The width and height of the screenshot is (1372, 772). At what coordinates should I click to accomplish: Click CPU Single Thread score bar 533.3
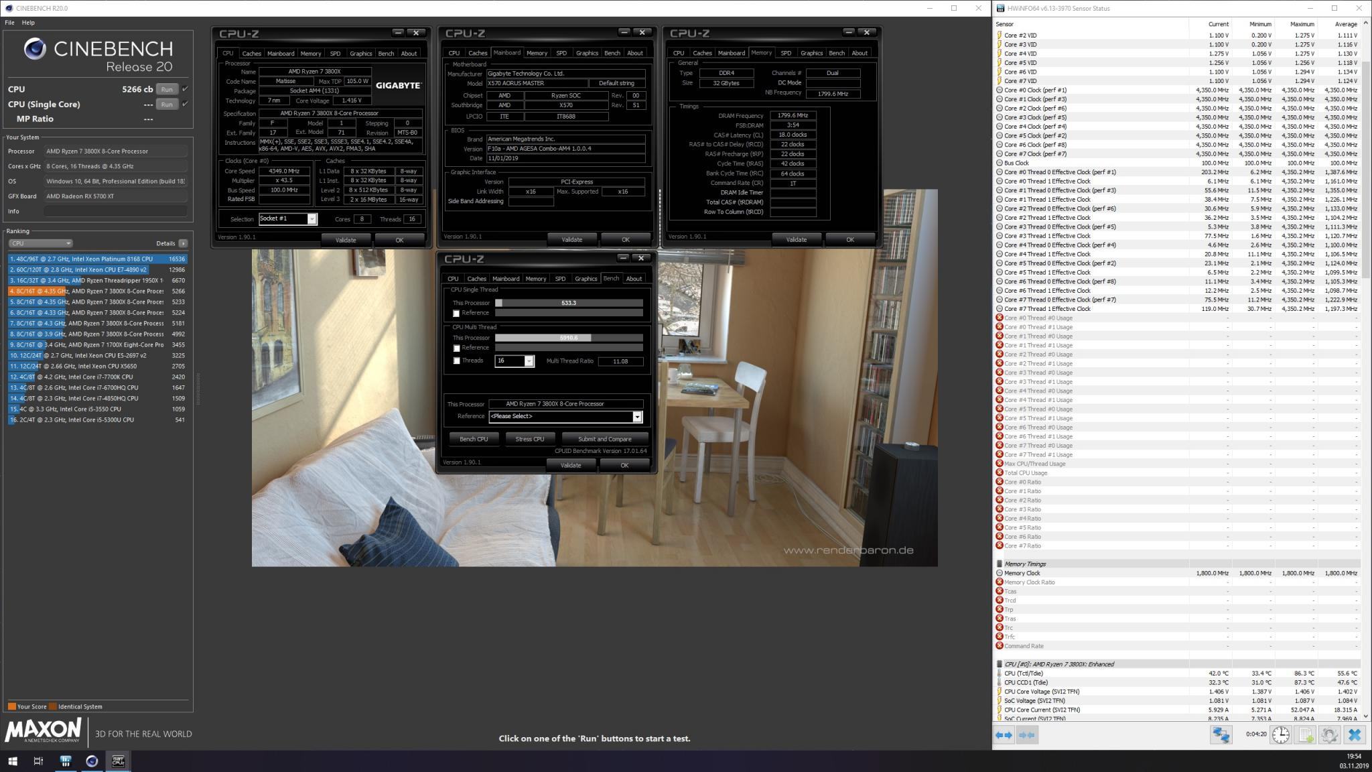tap(569, 304)
